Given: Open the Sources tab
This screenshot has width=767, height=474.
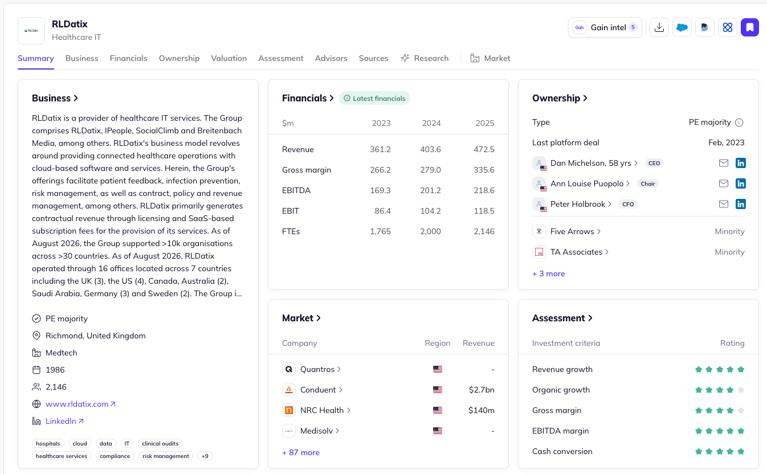Looking at the screenshot, I should click(x=373, y=58).
